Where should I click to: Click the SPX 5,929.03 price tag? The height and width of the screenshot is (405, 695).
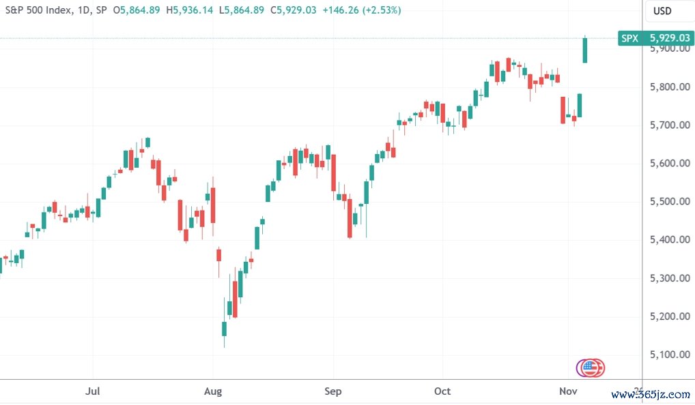[655, 39]
